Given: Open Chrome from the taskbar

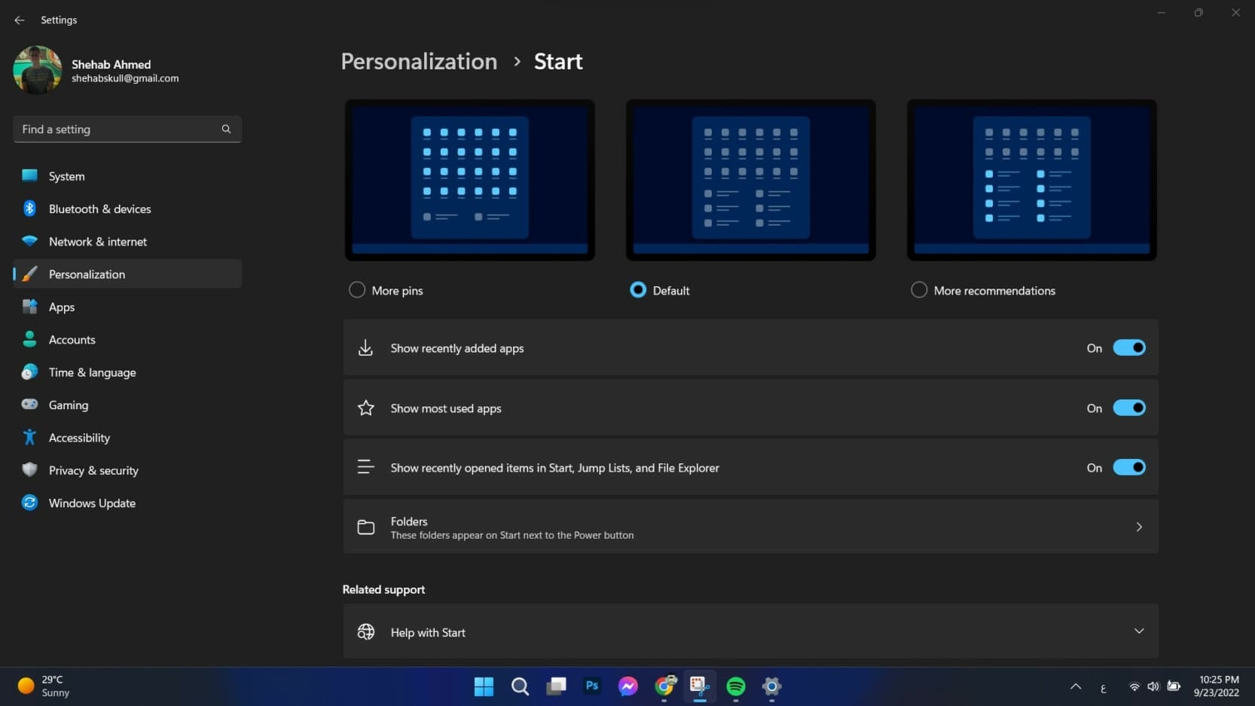Looking at the screenshot, I should click(x=664, y=686).
